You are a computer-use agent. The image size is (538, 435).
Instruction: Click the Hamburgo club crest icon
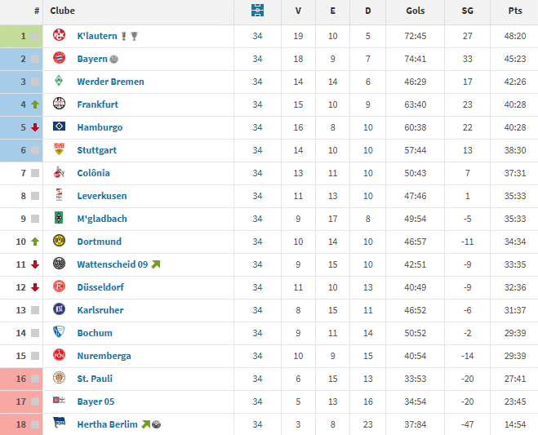pos(59,127)
